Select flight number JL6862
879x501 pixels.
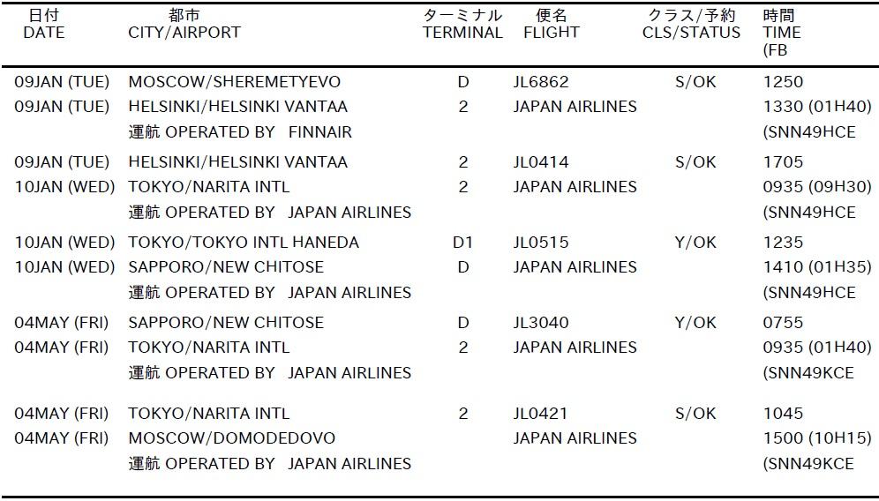click(x=541, y=82)
